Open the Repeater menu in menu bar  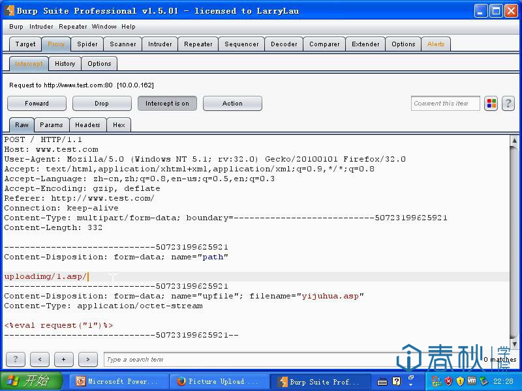click(x=73, y=27)
